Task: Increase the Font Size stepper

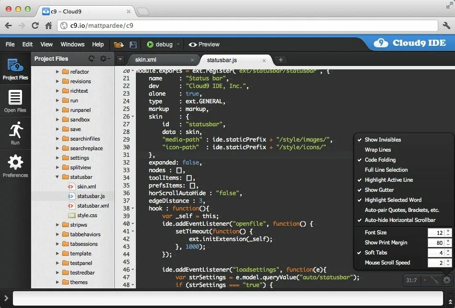Action: (448, 231)
